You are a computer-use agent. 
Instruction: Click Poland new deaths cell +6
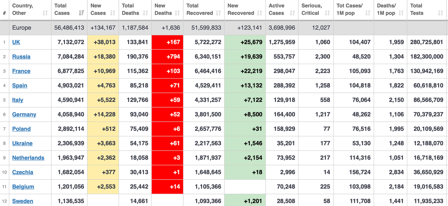[167, 129]
